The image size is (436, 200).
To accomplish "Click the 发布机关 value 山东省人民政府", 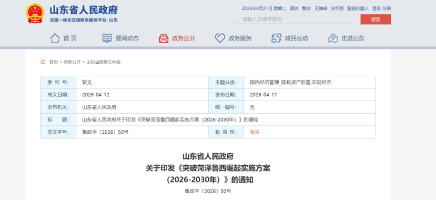I will (x=99, y=107).
